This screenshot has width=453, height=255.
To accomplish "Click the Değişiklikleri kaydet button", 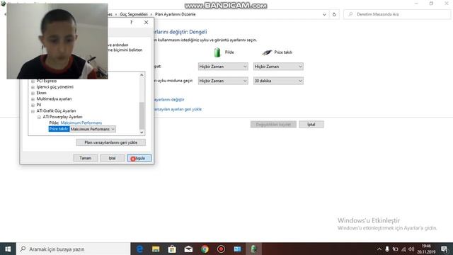I will pos(273,125).
